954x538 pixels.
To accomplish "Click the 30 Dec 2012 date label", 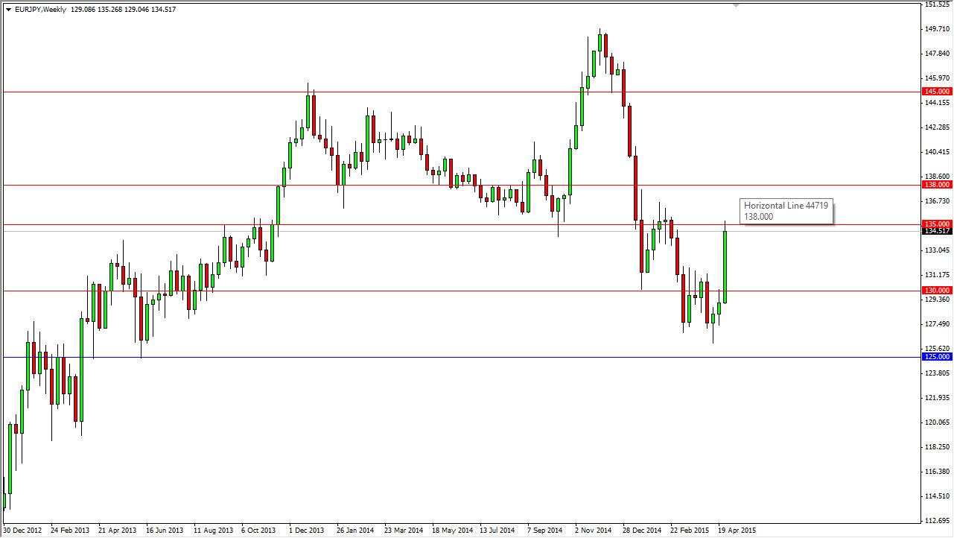I will (22, 530).
